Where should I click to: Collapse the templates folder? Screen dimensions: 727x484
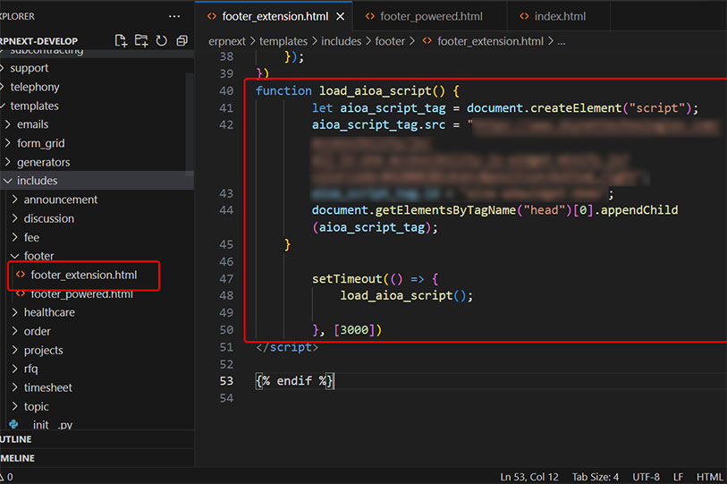click(34, 106)
